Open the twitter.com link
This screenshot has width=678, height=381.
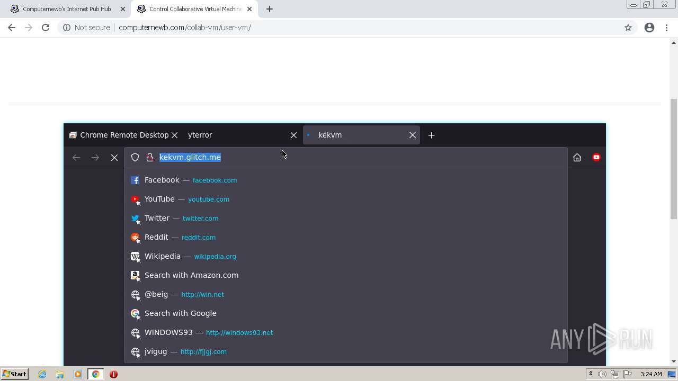coord(200,219)
